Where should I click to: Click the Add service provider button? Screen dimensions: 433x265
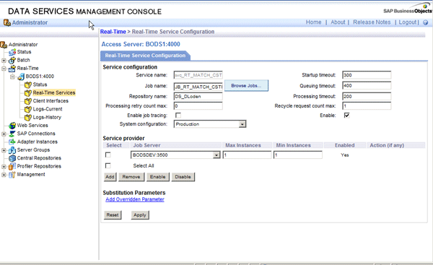110,177
